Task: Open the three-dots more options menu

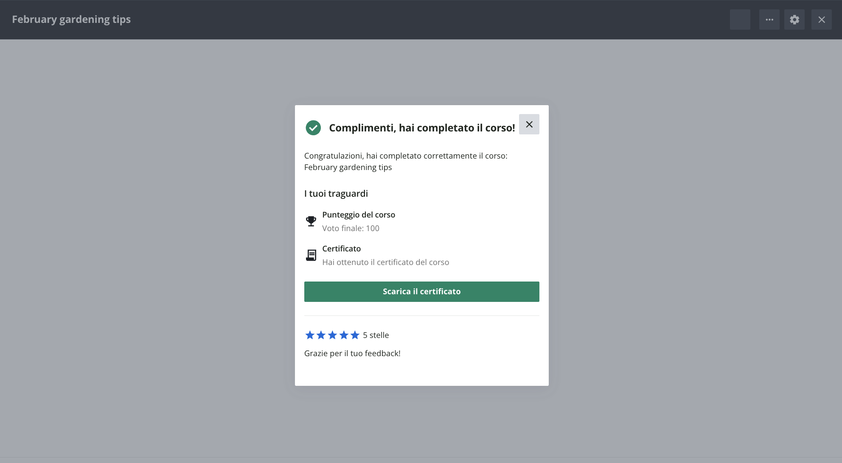Action: click(769, 20)
